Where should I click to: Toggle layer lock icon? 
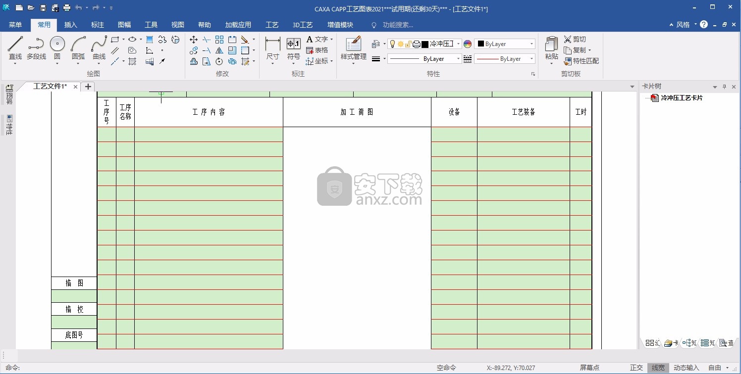tap(408, 44)
